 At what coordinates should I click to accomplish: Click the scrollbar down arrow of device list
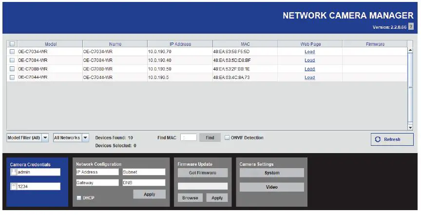[410, 127]
